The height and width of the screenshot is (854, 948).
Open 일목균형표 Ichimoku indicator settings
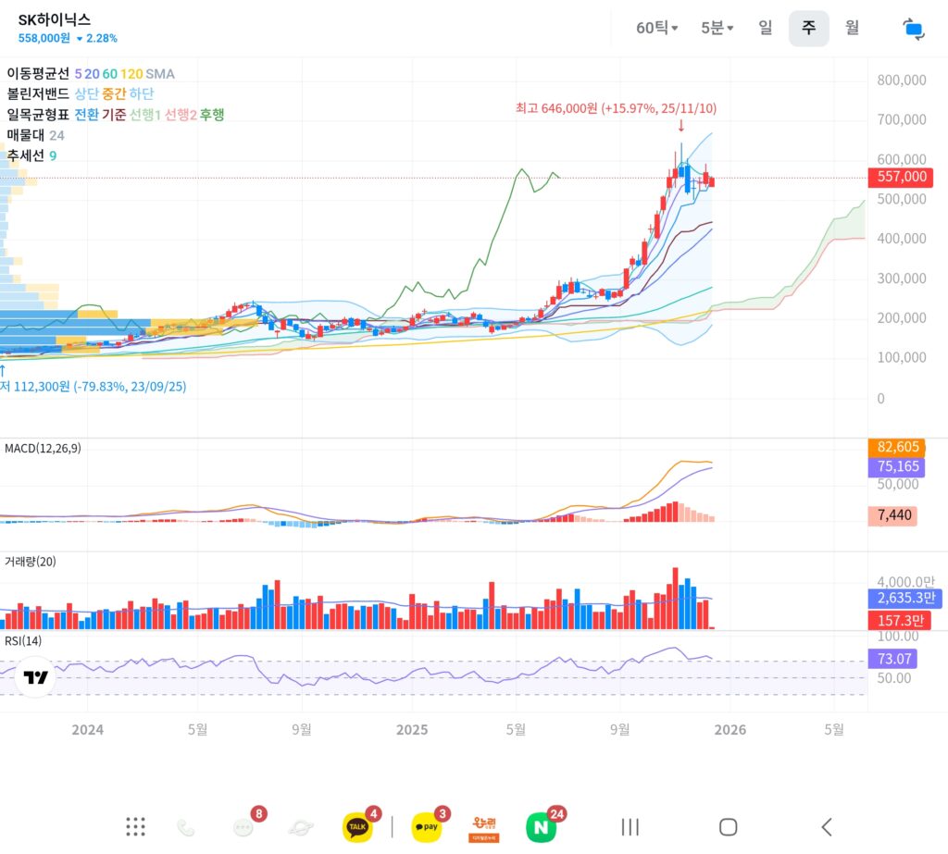pyautogui.click(x=38, y=115)
